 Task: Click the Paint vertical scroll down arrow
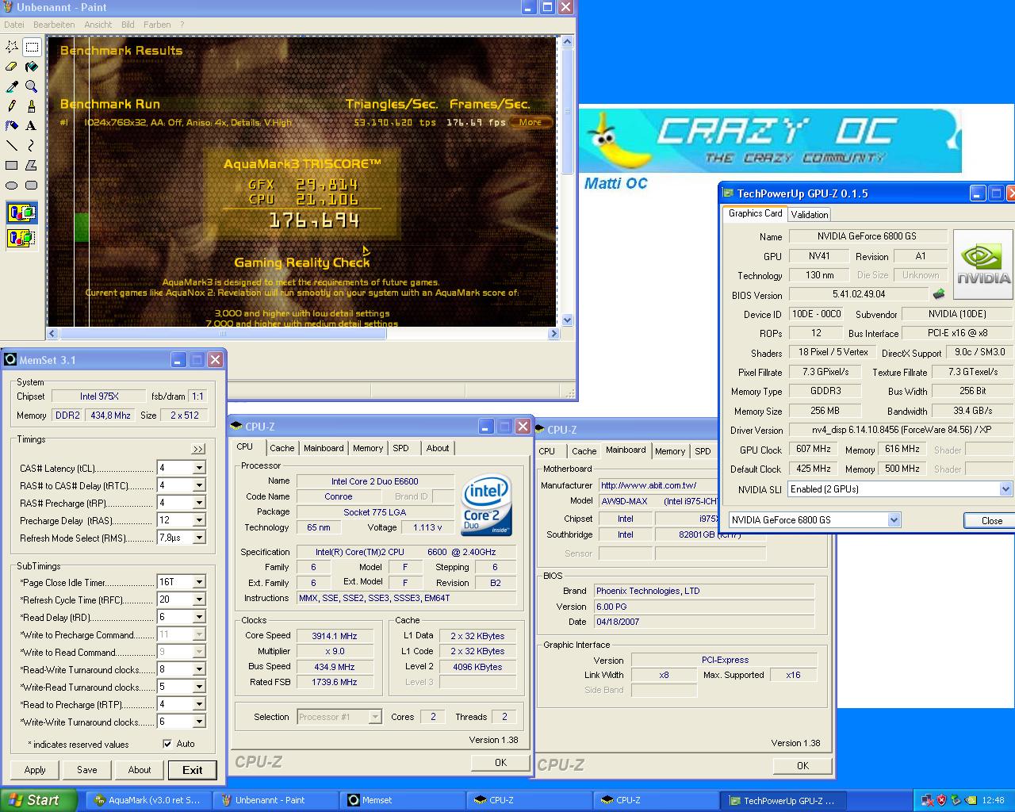click(567, 320)
